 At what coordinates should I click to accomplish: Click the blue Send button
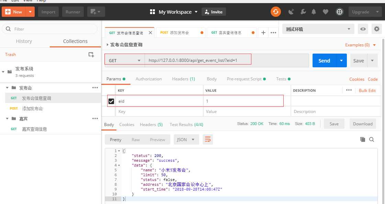tap(324, 60)
